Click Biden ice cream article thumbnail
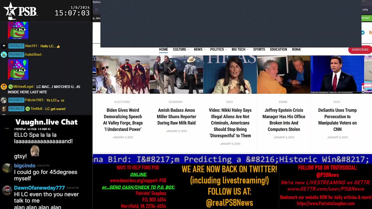This screenshot has height=209, width=372. 123,75
